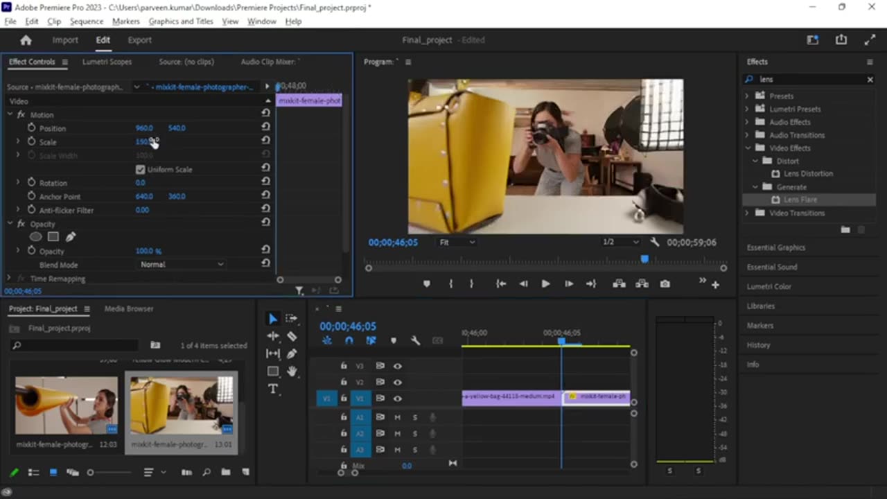Select the Hand tool
This screenshot has height=499, width=887.
(292, 371)
